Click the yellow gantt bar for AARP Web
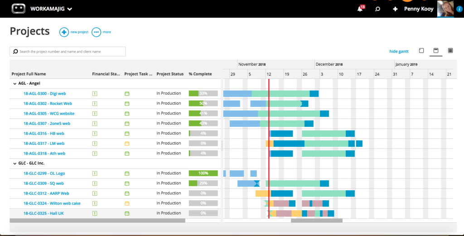This screenshot has width=464, height=236. [263, 194]
